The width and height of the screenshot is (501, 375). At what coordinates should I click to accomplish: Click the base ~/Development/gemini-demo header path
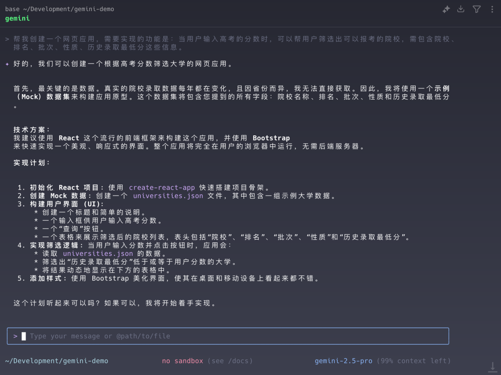click(59, 8)
